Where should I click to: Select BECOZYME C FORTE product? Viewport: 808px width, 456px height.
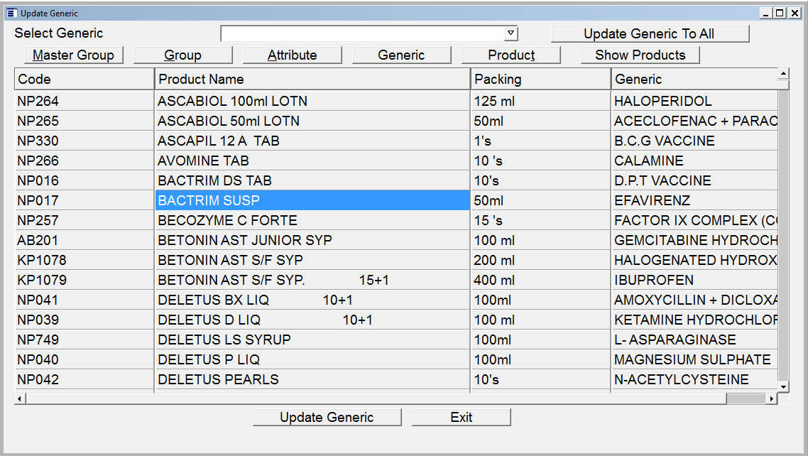tap(312, 220)
